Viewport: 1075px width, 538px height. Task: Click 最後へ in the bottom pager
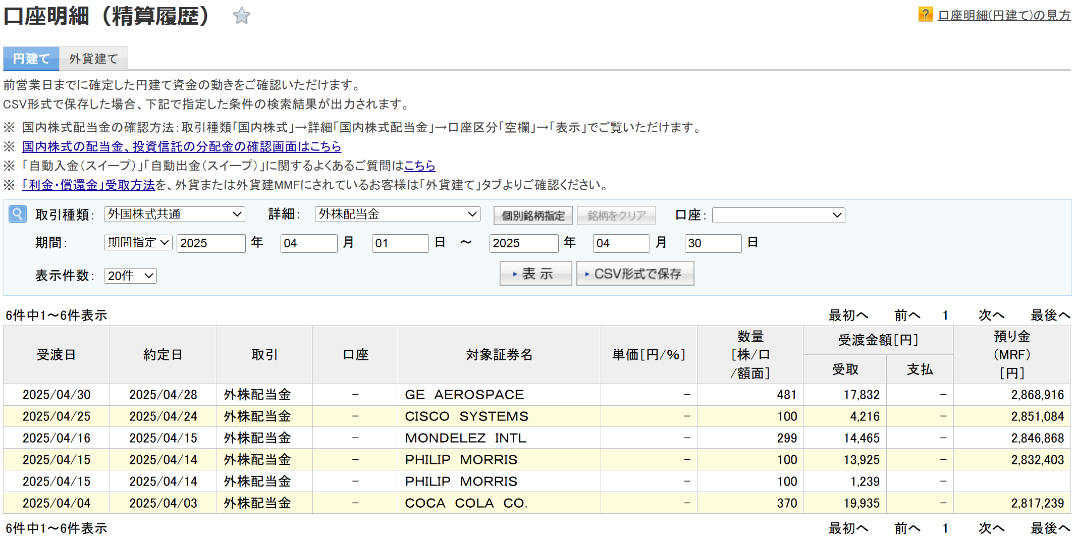[1050, 528]
